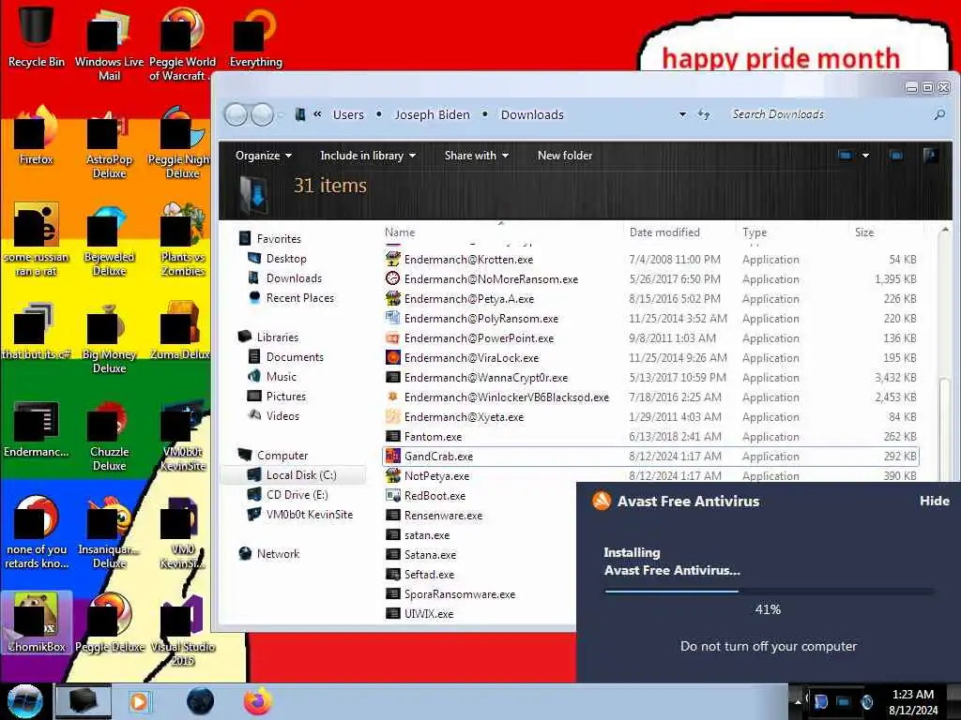Open Insaniquarium Deluxe desktop icon

pyautogui.click(x=109, y=532)
